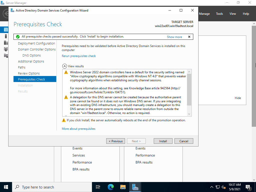Open network settings from system tray
The height and width of the screenshot is (192, 256).
click(217, 187)
